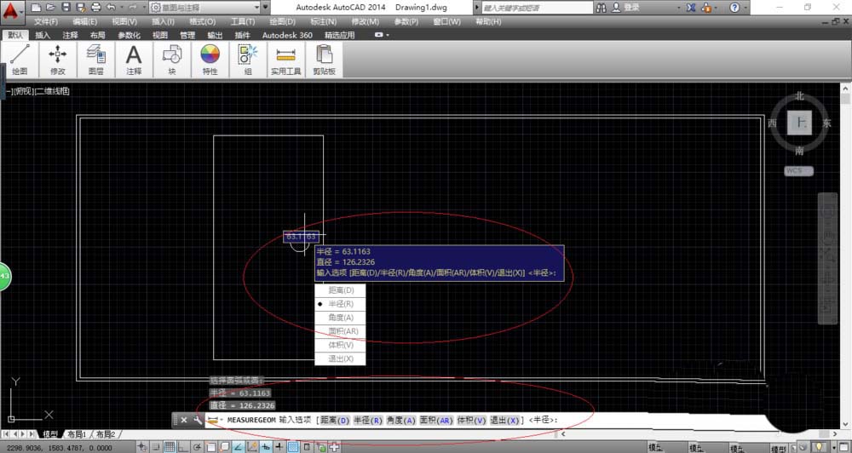Viewport: 852px width, 453px height.
Task: Click 退出(X) option in the command line
Action: [504, 420]
